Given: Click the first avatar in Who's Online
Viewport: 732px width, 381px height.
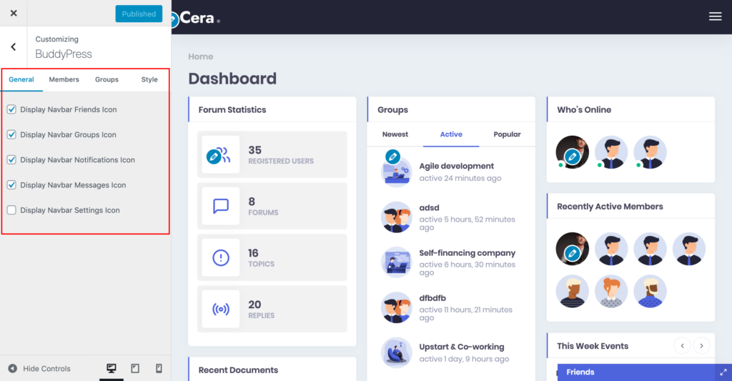Looking at the screenshot, I should pos(572,152).
